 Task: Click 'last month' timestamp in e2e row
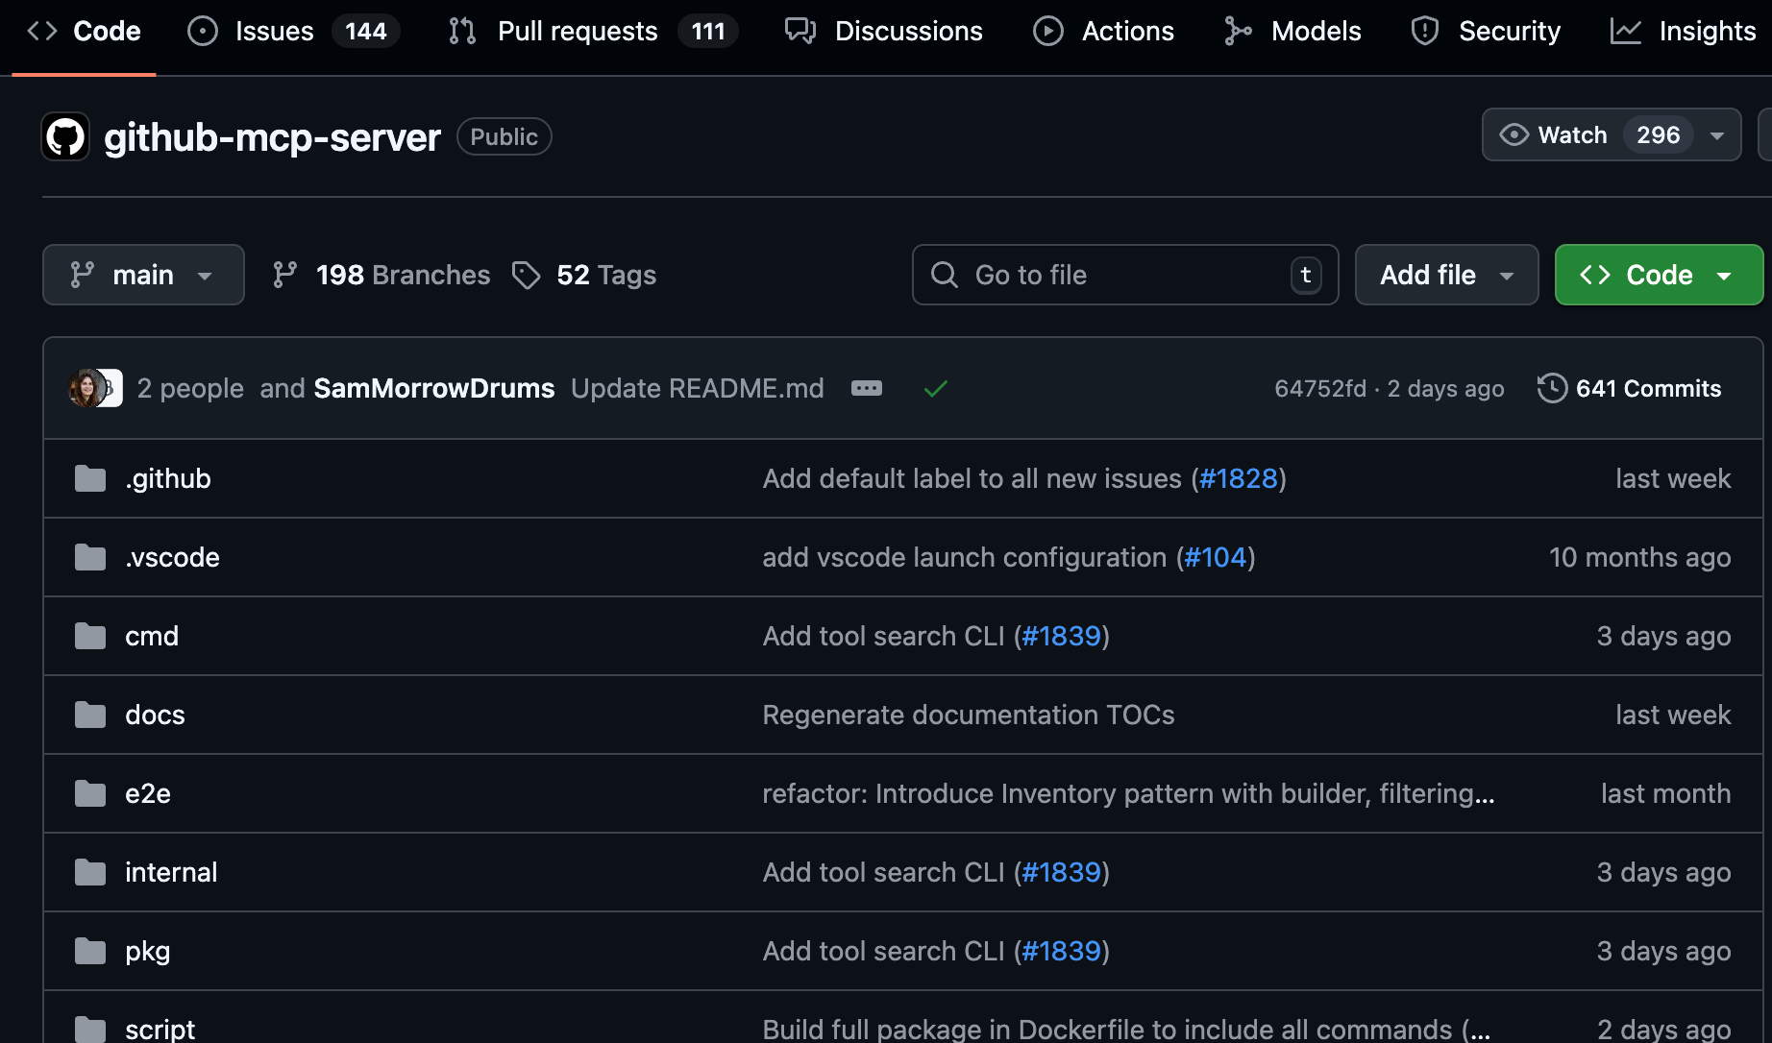click(1665, 793)
